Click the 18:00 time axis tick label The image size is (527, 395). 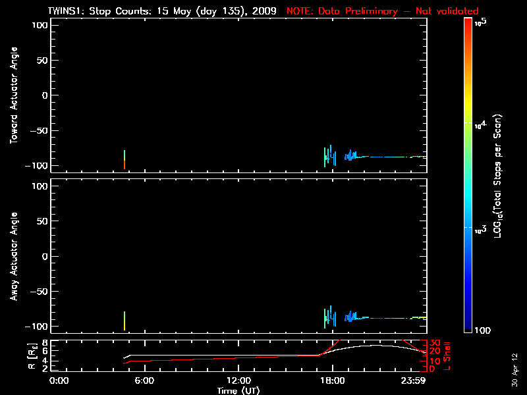point(332,381)
